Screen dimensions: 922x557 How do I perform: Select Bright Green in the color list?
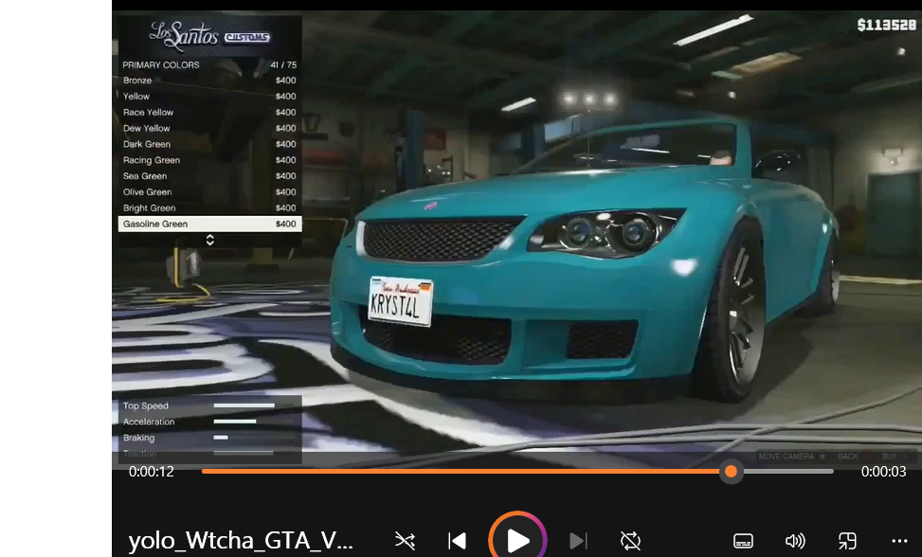coord(210,208)
